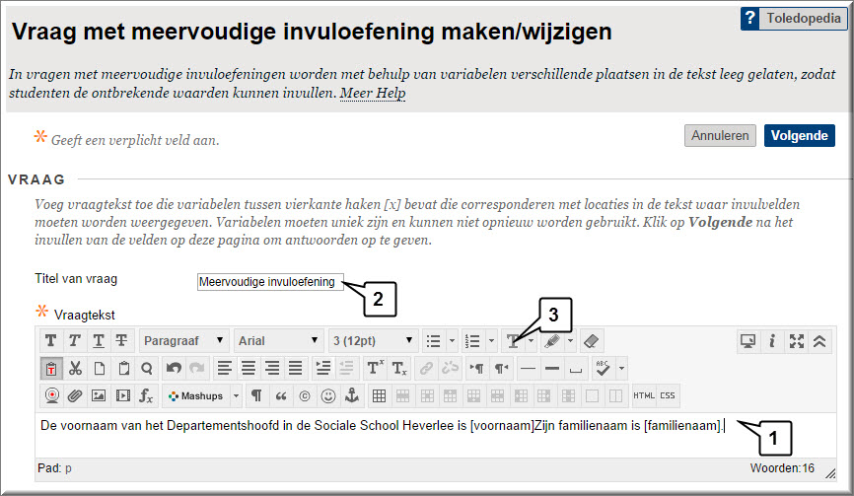Copy selection with the page icon
The width and height of the screenshot is (854, 496).
[100, 369]
